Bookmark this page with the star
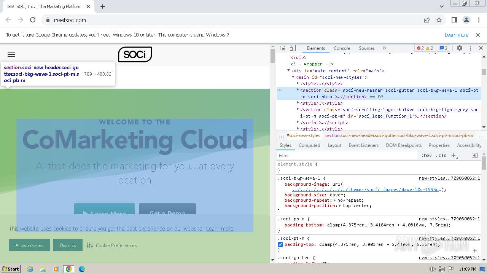Viewport: 487px width, 274px height. (439, 20)
